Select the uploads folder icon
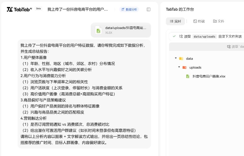The height and width of the screenshot is (156, 244). pyautogui.click(x=184, y=67)
